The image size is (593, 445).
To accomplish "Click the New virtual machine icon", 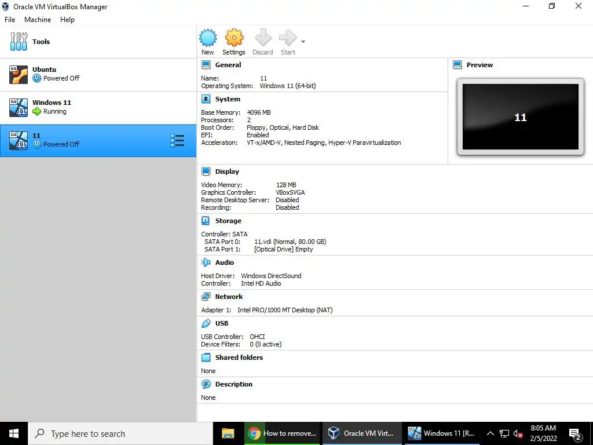I will pos(208,38).
